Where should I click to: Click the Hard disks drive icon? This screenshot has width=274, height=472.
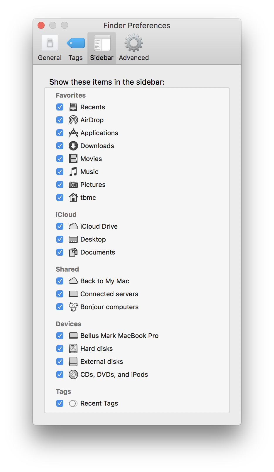73,349
